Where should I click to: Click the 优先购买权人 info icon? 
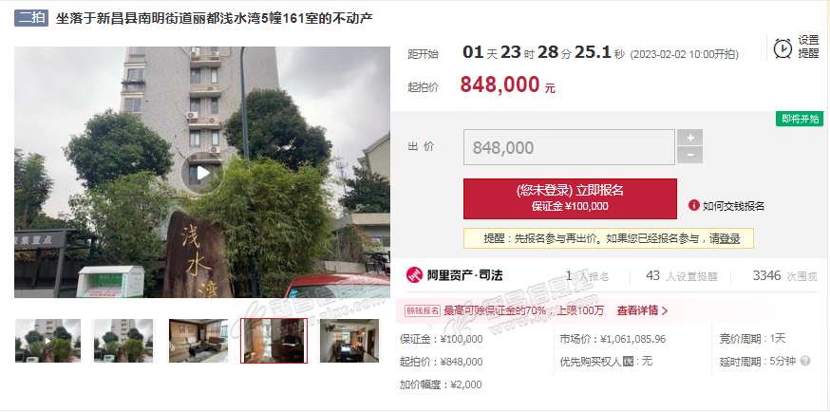click(x=629, y=362)
